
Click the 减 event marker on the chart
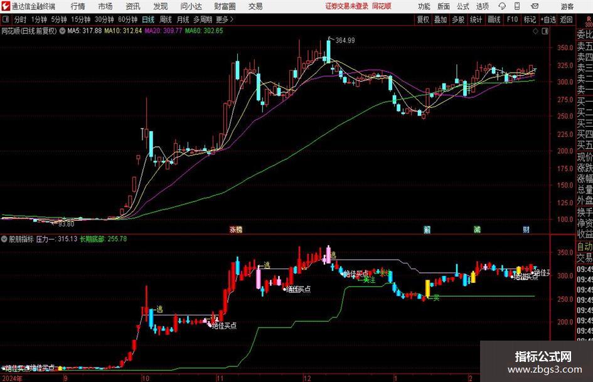pos(478,230)
